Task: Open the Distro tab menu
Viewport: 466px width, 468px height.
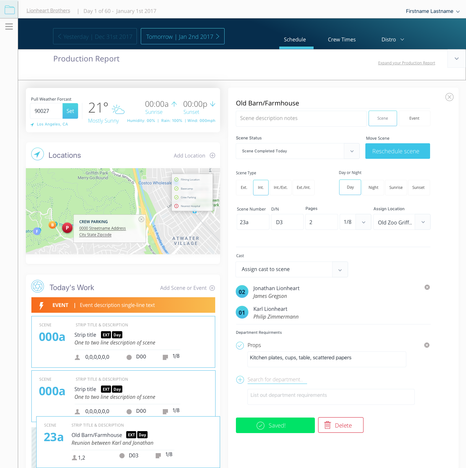Action: 393,39
